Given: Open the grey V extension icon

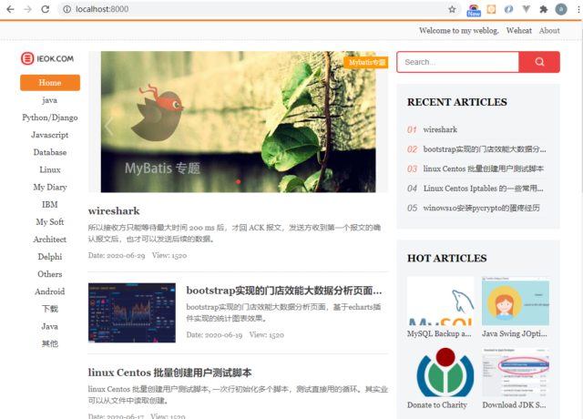Looking at the screenshot, I should [526, 9].
